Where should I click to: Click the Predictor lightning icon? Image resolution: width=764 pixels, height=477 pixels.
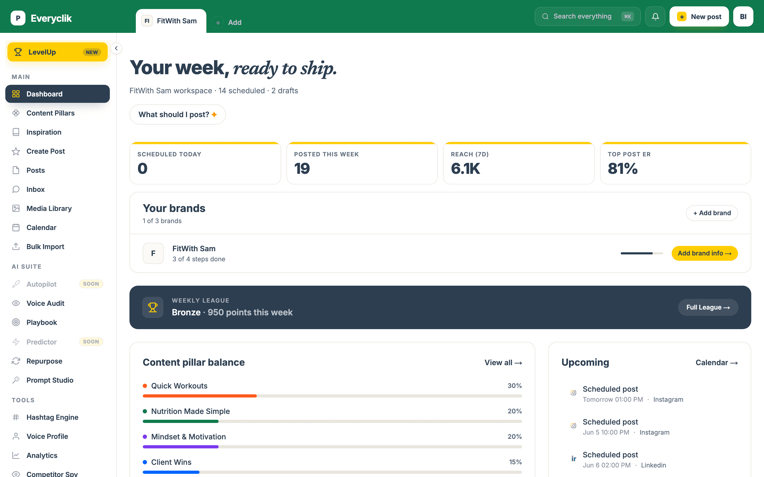click(x=16, y=342)
